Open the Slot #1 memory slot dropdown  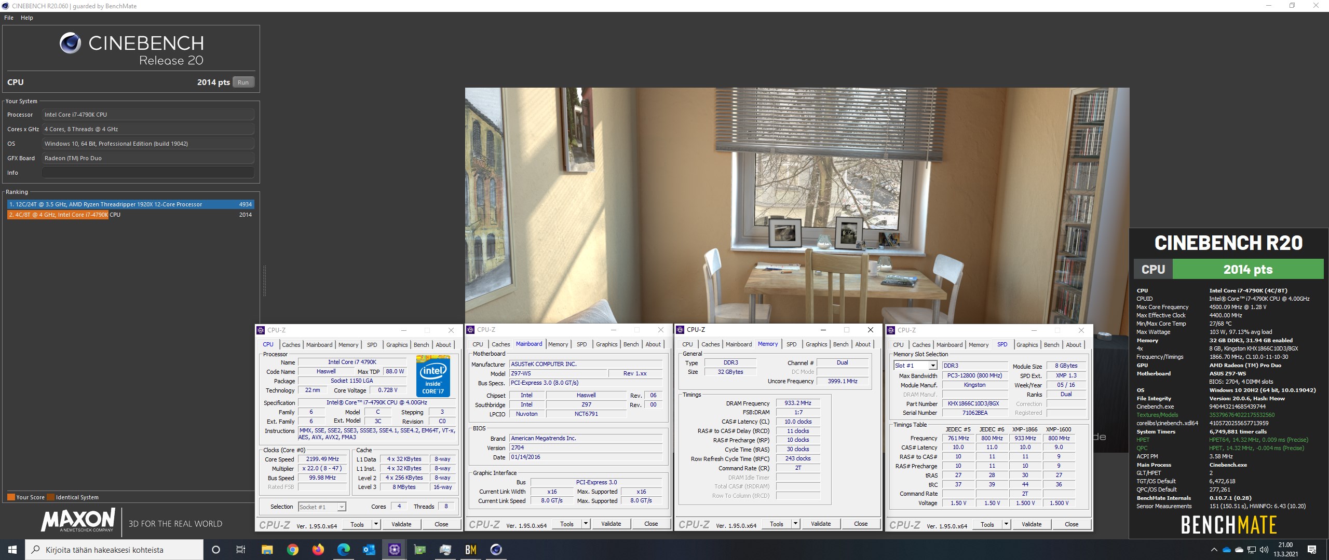point(932,366)
